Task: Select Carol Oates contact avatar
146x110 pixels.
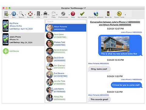Action: pos(50,35)
